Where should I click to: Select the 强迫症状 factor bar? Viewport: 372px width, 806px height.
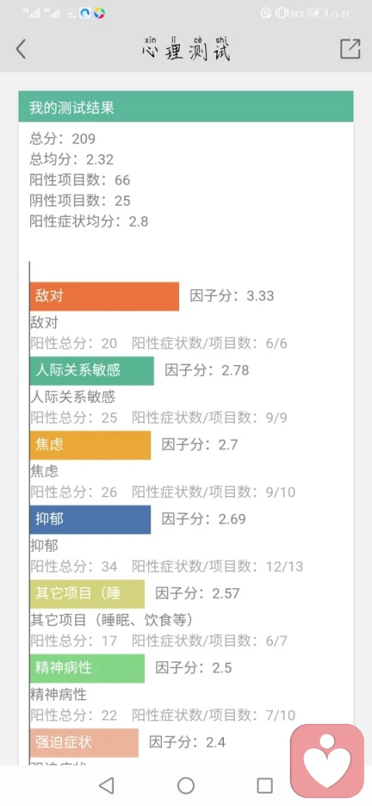pos(84,742)
